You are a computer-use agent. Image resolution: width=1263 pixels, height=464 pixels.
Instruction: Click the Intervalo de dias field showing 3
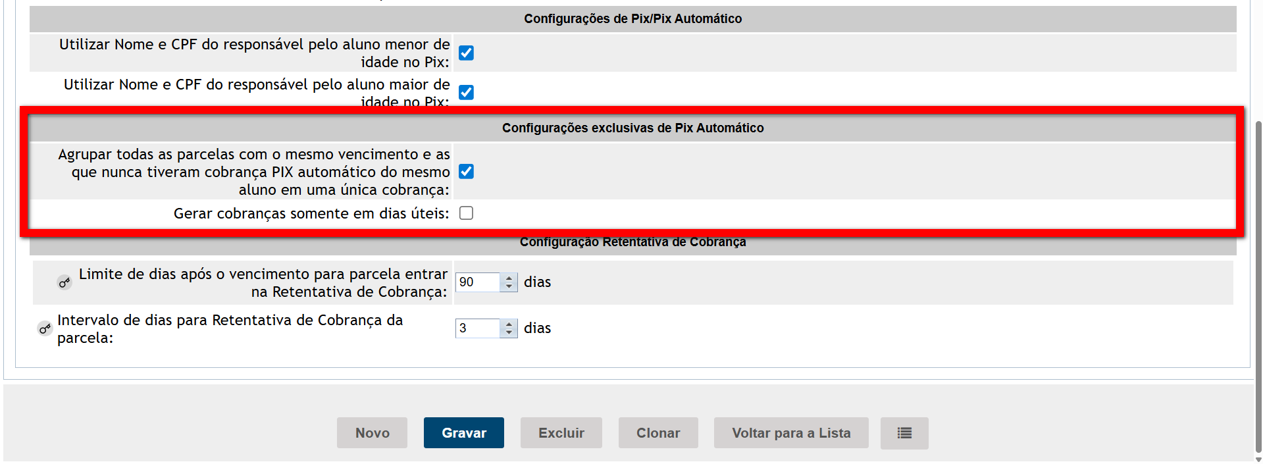[478, 328]
